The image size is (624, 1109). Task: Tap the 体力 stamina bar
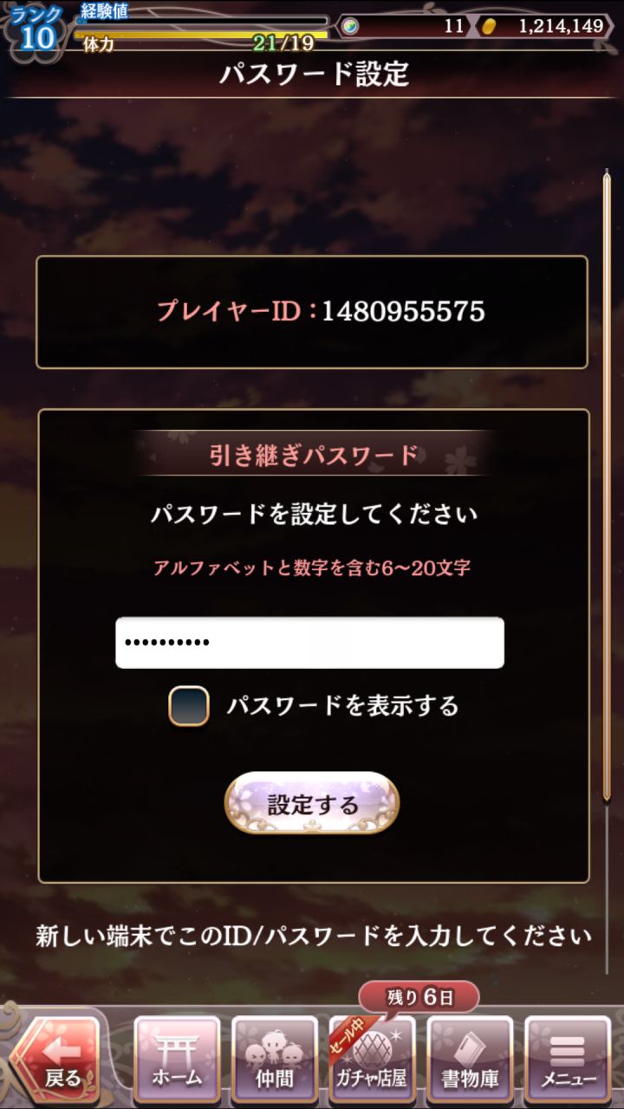point(201,38)
